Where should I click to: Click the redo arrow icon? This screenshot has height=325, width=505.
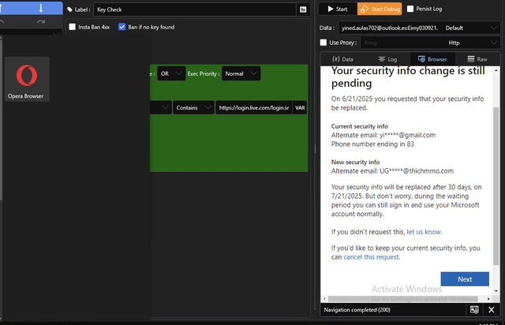(x=40, y=22)
